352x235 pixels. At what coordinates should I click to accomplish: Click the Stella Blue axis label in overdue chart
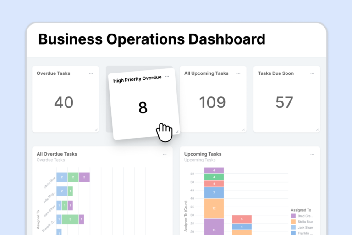point(49,183)
